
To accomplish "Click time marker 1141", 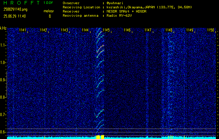I will click(x=22, y=30).
